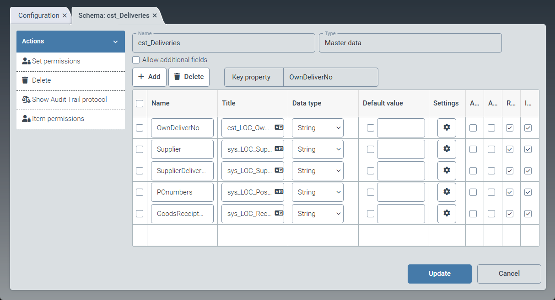Open settings gear for OwnDeliverNo row
Viewport: 555px width, 300px height.
pos(447,128)
